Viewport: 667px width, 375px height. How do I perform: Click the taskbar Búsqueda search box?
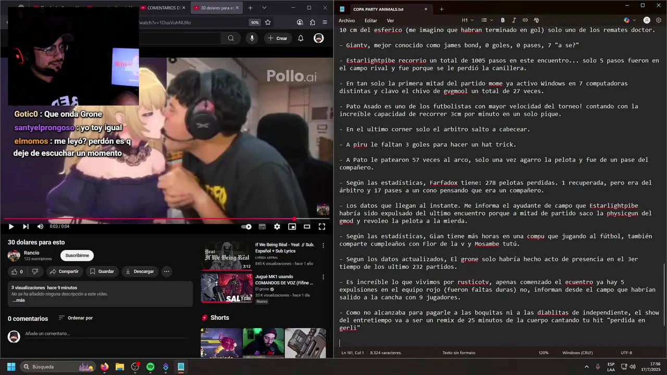click(58, 367)
